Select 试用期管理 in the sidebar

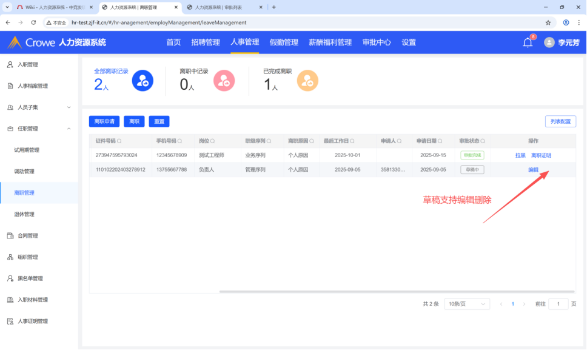pyautogui.click(x=27, y=150)
